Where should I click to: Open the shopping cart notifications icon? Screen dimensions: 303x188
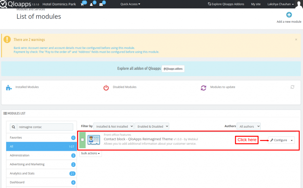(x=82, y=4)
